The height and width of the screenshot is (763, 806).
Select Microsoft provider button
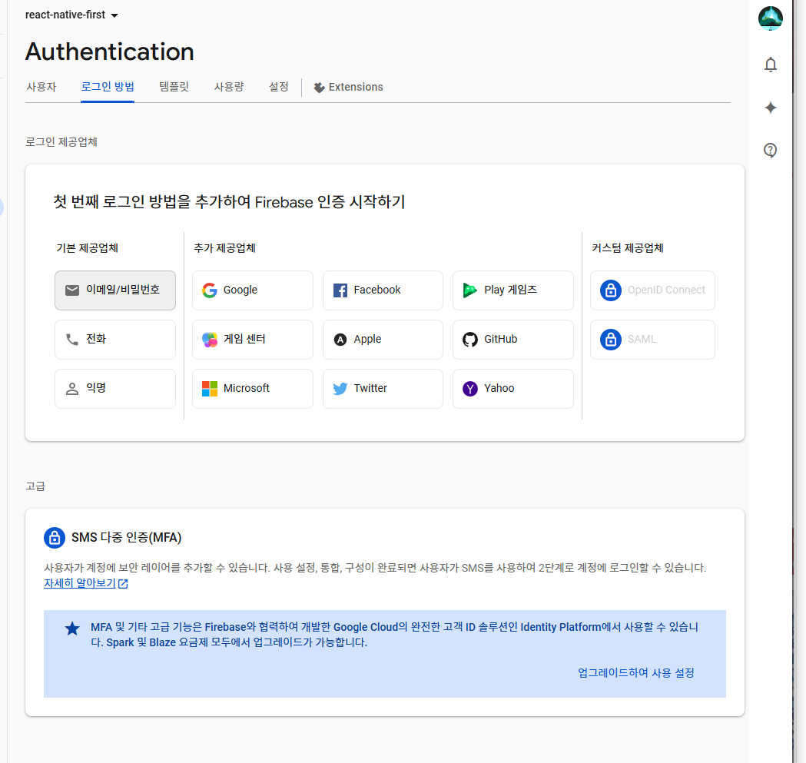252,389
